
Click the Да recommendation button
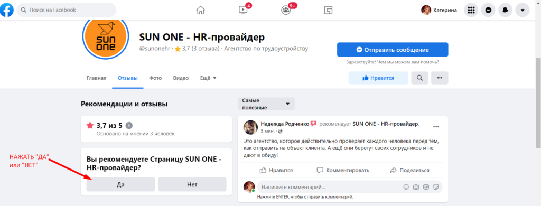click(x=120, y=184)
